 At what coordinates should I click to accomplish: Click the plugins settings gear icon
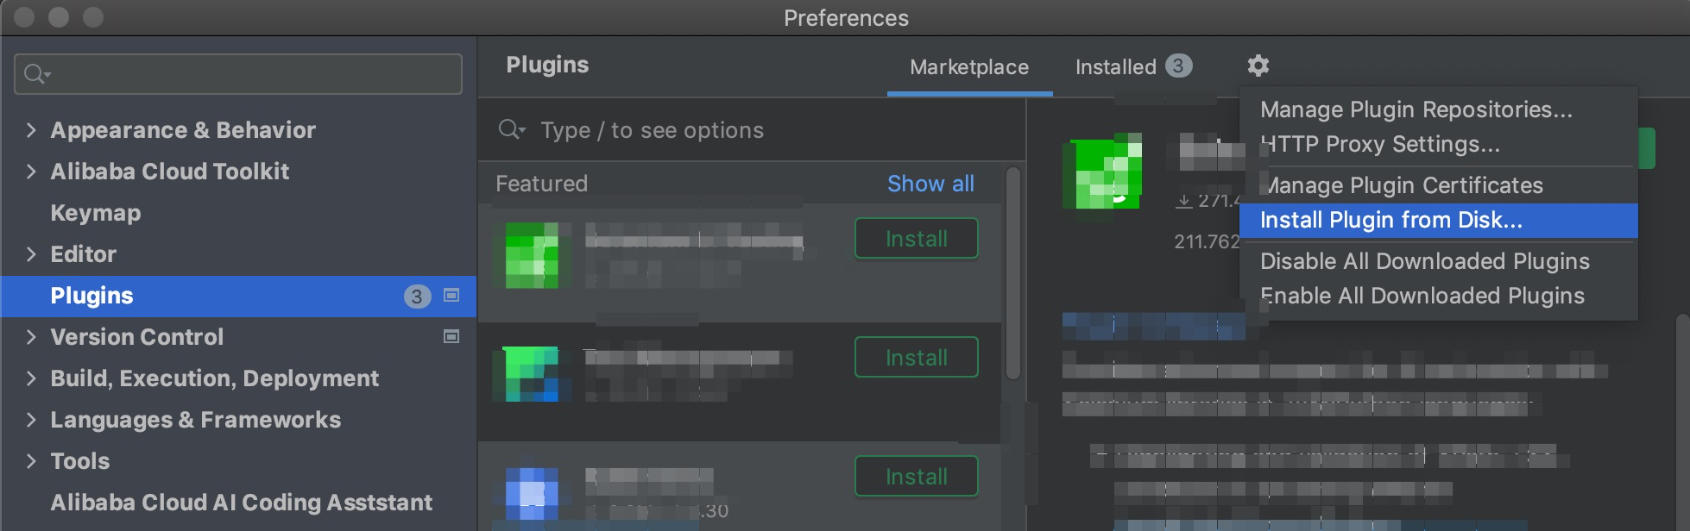[x=1258, y=66]
